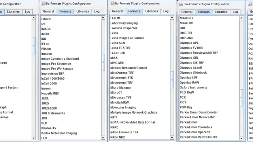Click scrollbar thumb in LI-FLIM list window
This screenshot has width=253, height=142.
pos(172,80)
